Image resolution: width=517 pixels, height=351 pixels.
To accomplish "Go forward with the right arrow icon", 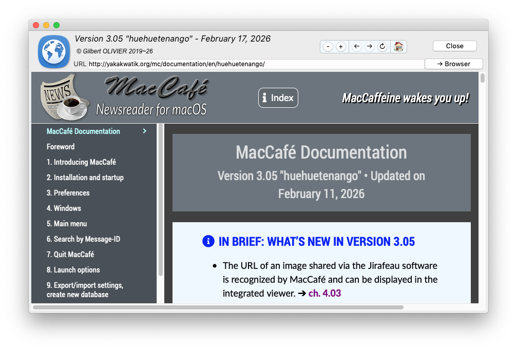I will coord(369,46).
